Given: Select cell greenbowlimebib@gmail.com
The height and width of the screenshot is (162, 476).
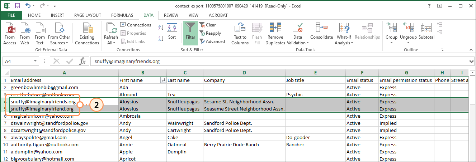Looking at the screenshot, I should pyautogui.click(x=64, y=87).
